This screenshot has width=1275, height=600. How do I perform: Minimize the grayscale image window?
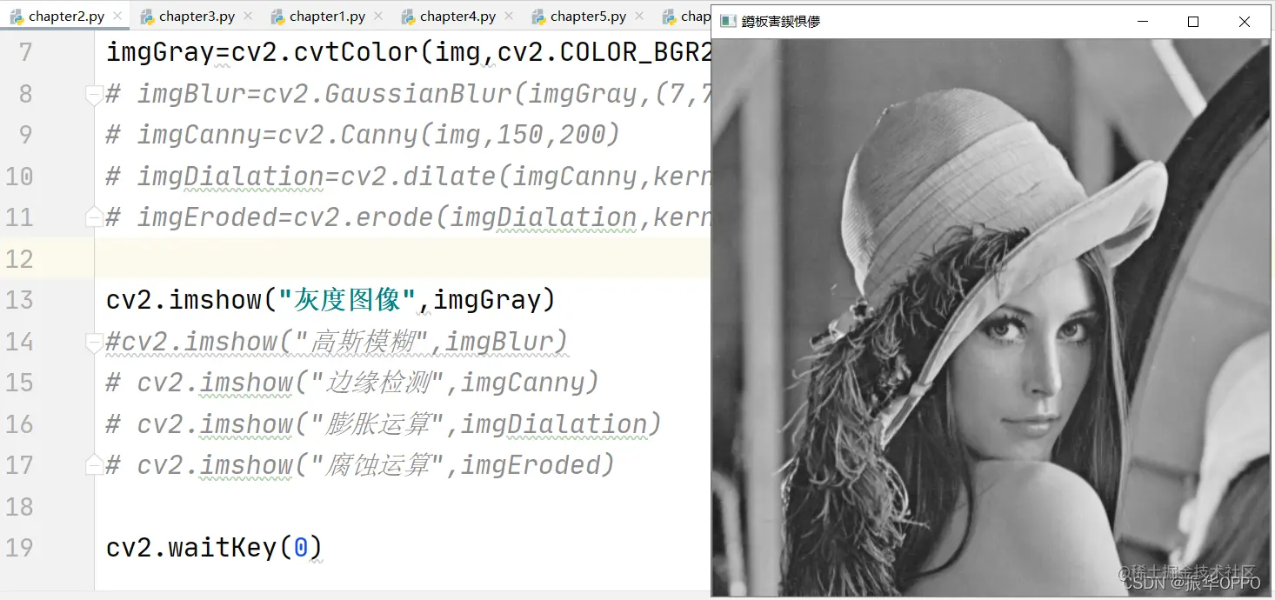pyautogui.click(x=1142, y=22)
